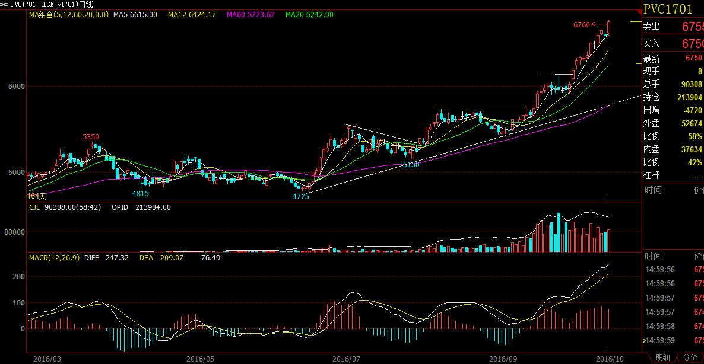Click the 比例 58% row
The width and height of the screenshot is (704, 364).
point(673,136)
